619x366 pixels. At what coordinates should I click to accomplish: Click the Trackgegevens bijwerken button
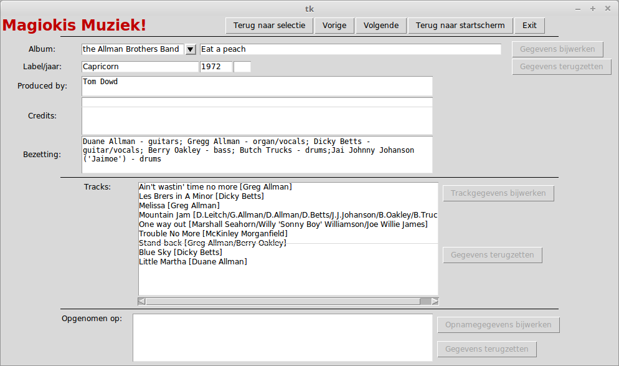(x=498, y=193)
